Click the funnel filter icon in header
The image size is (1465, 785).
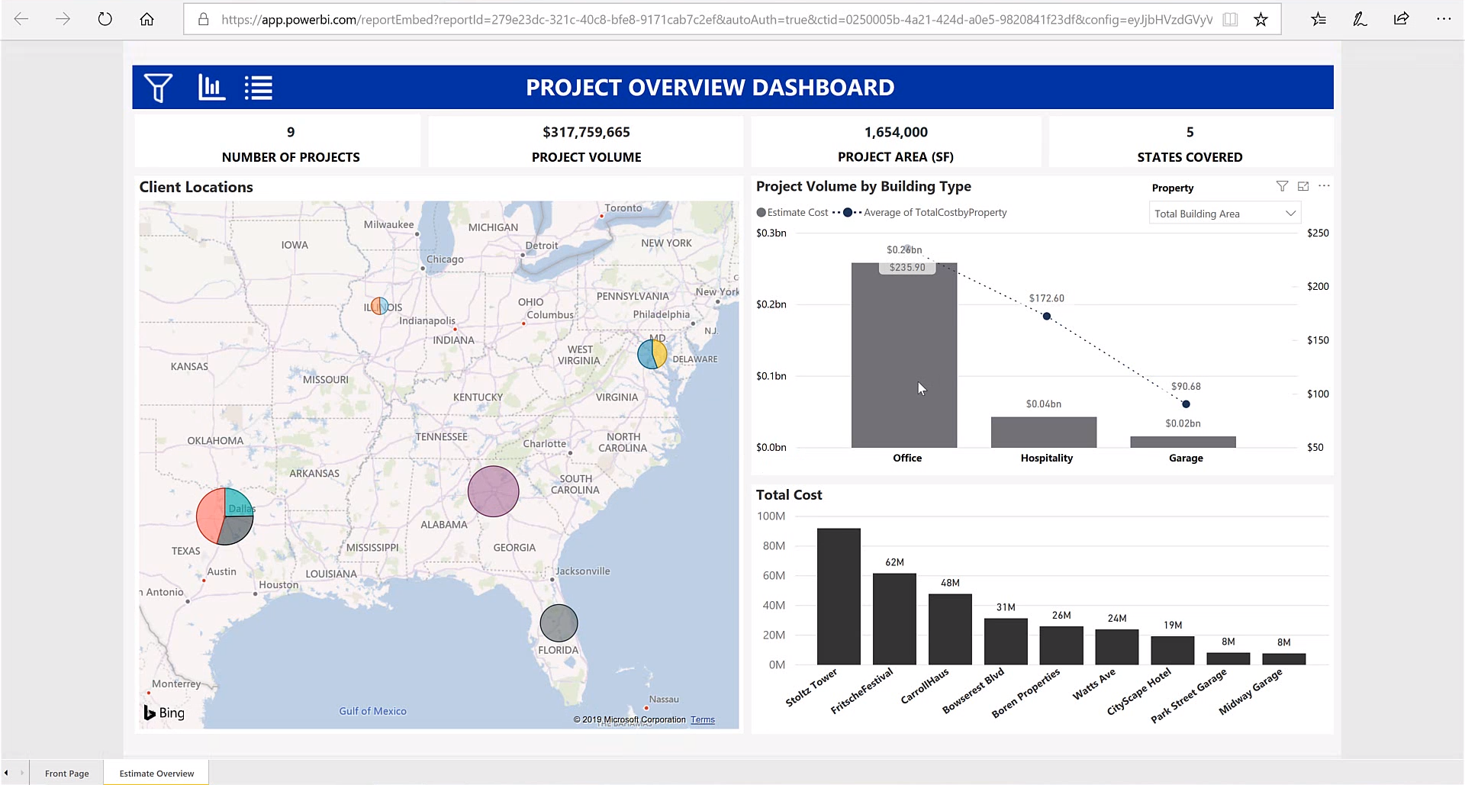158,88
